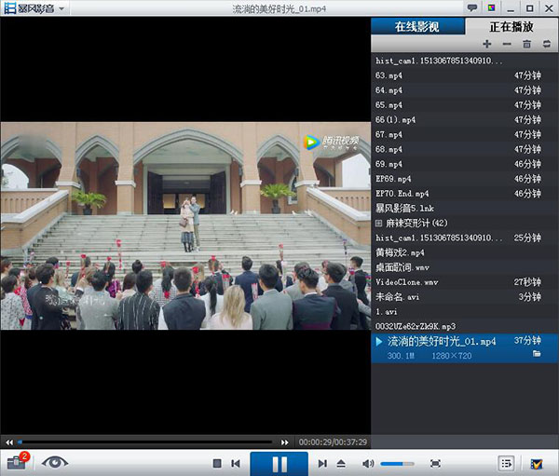Click the fast-forward double-arrow button

284,442
